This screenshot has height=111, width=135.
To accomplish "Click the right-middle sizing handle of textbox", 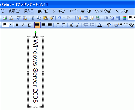I will (43, 72).
